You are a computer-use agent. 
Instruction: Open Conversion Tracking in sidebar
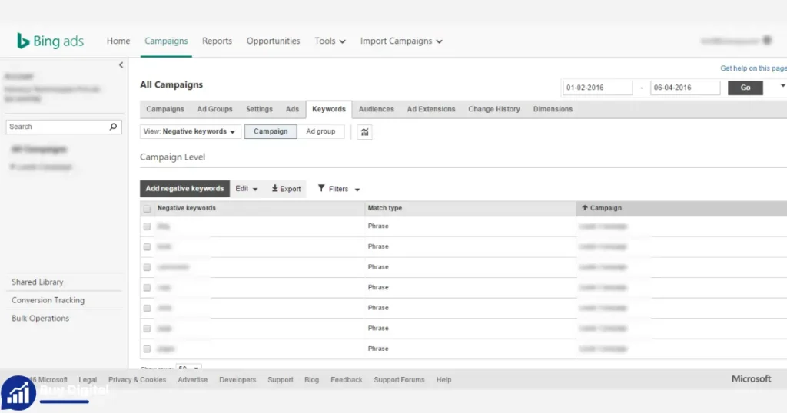tap(48, 299)
